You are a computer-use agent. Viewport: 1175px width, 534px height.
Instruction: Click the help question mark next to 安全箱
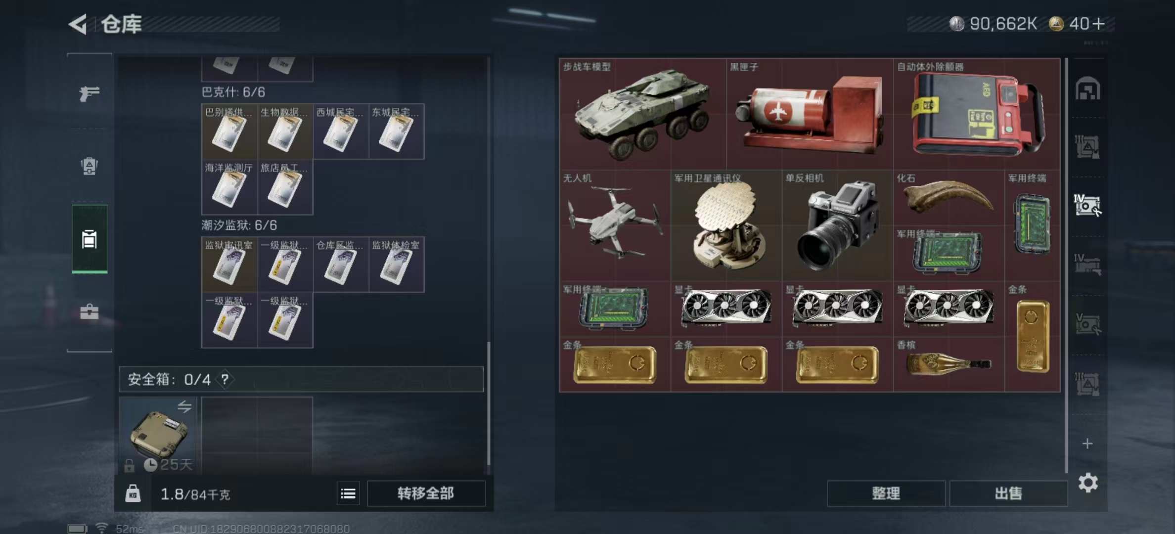225,379
